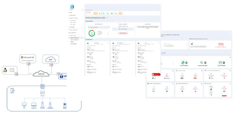The height and width of the screenshot is (114, 233).
Task: Click the first orange button in the top toolbar
Action: 96,13
